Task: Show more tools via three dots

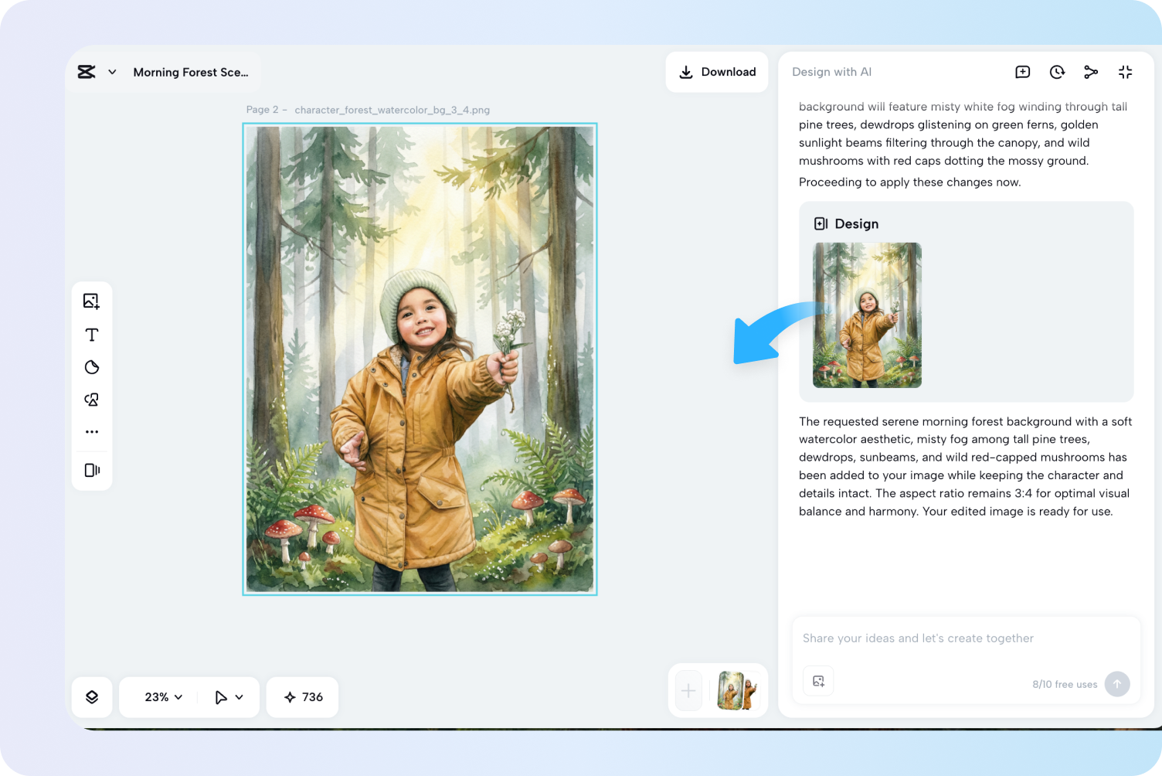Action: [x=92, y=432]
